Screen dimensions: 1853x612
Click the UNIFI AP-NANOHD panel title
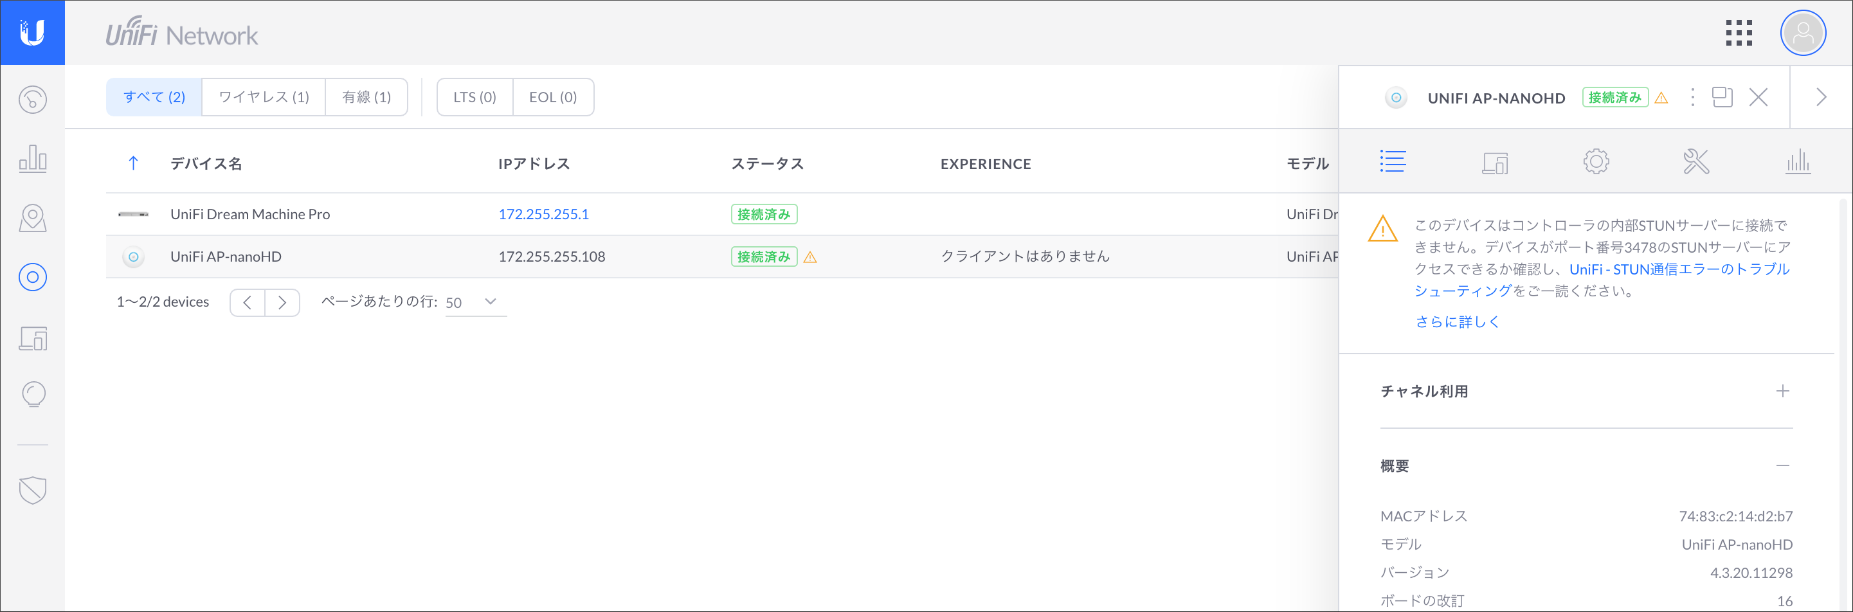pos(1496,98)
